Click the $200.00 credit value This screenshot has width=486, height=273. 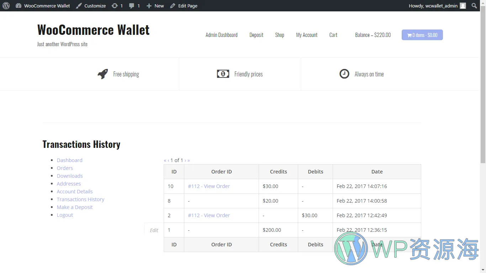tap(272, 230)
